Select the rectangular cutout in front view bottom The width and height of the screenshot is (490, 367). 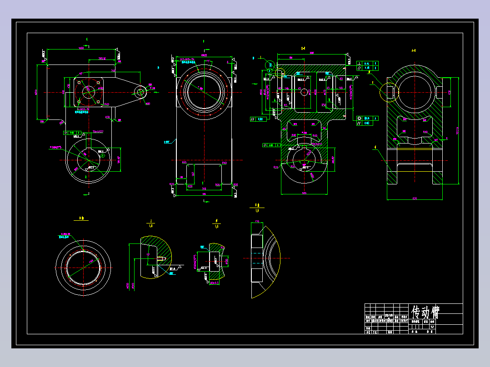tap(204, 174)
